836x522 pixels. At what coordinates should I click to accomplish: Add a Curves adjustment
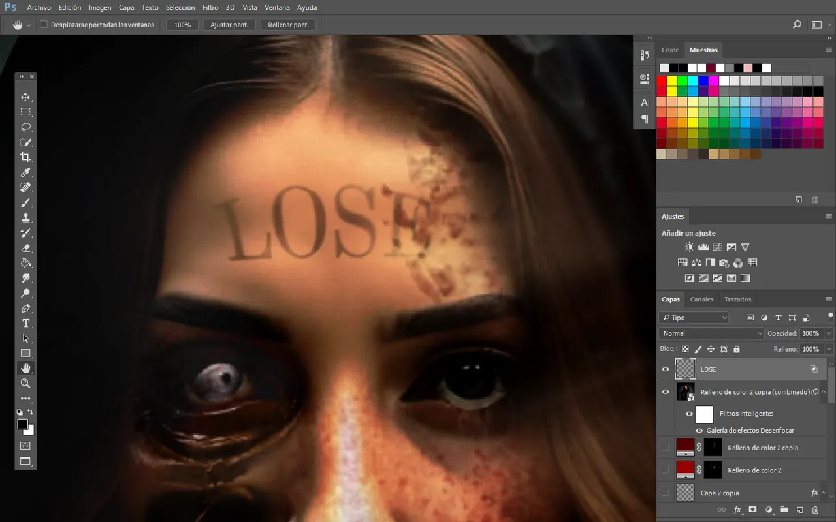[x=717, y=247]
